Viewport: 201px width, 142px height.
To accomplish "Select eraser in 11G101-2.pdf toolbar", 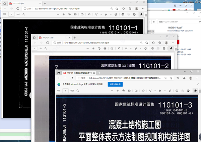I will 145,49.
